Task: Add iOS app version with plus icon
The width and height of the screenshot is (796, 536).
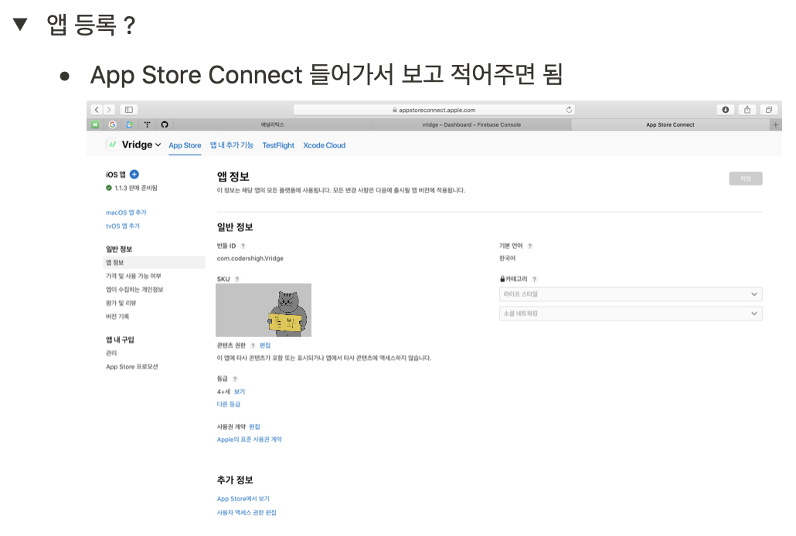Action: coord(134,174)
